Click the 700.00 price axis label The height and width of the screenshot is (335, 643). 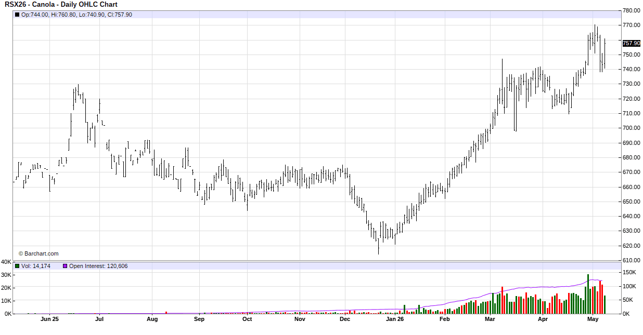pyautogui.click(x=631, y=128)
